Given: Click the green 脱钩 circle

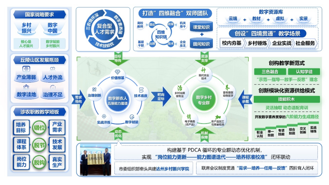Looking at the screenshot, I should [39, 163].
